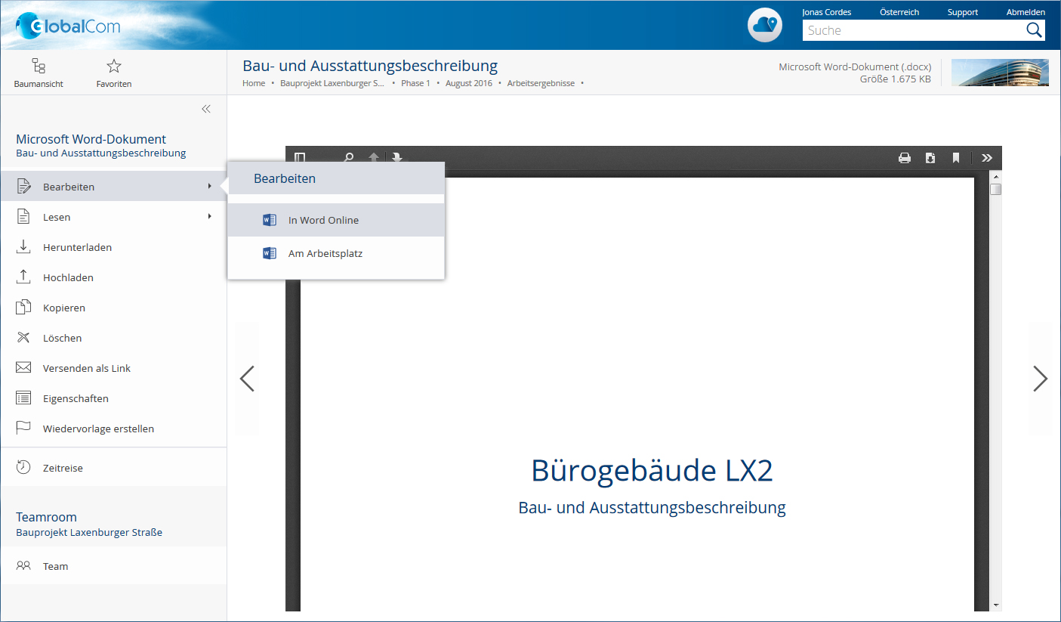Expand the Lesen submenu arrow
This screenshot has width=1061, height=622.
click(209, 216)
